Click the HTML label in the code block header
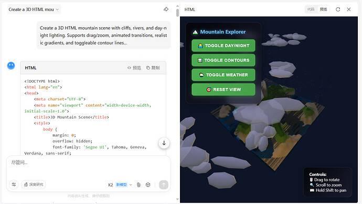362x204 pixels. click(30, 67)
